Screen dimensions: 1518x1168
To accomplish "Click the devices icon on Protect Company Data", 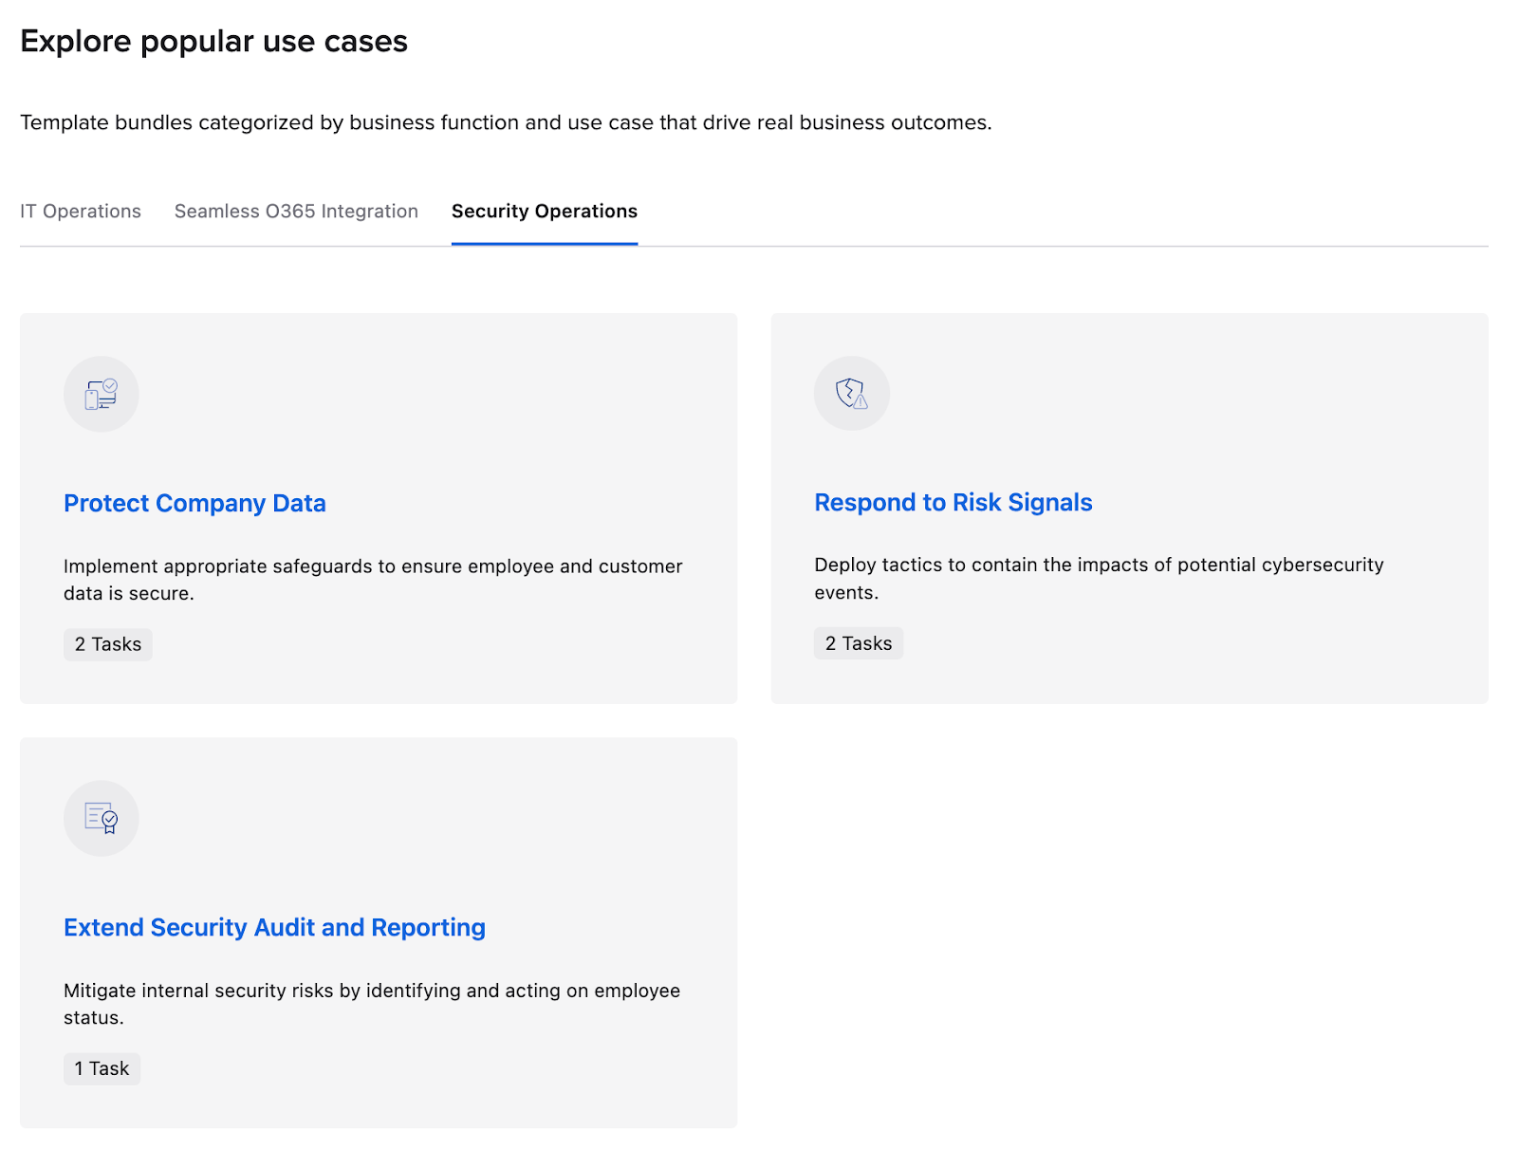I will (x=101, y=394).
